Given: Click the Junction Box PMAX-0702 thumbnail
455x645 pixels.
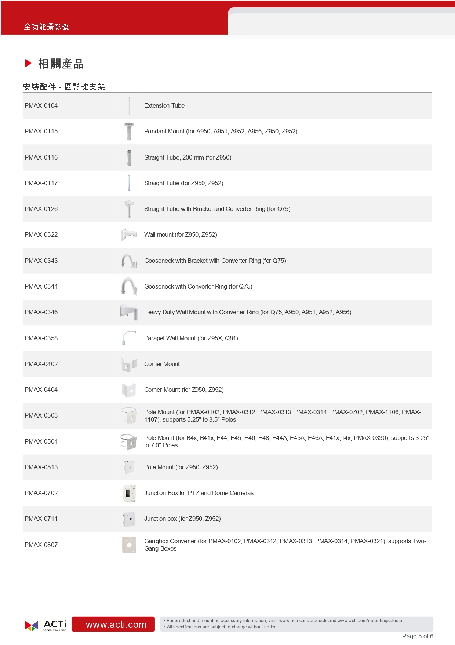Looking at the screenshot, I should [x=129, y=493].
